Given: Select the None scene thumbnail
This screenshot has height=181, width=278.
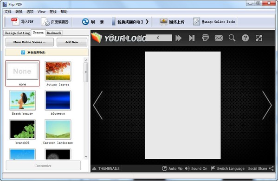Looking at the screenshot, I should (x=22, y=73).
